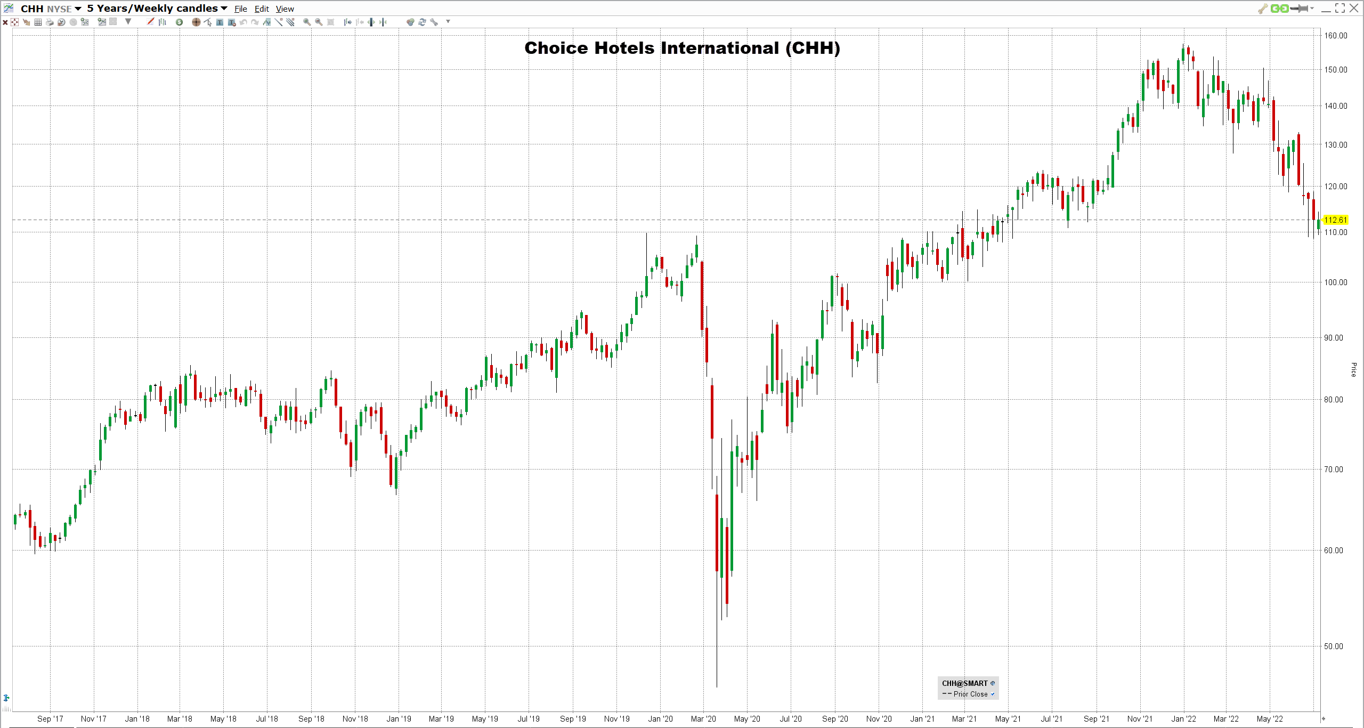The height and width of the screenshot is (728, 1364).
Task: Click the bar-with-right-arrow shift icon
Action: tap(347, 22)
